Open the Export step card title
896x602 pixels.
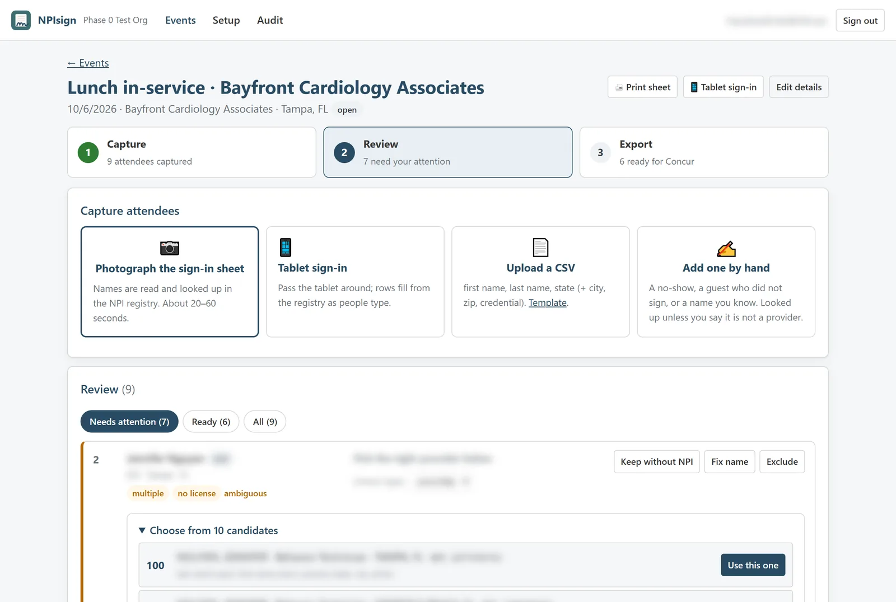click(x=636, y=144)
